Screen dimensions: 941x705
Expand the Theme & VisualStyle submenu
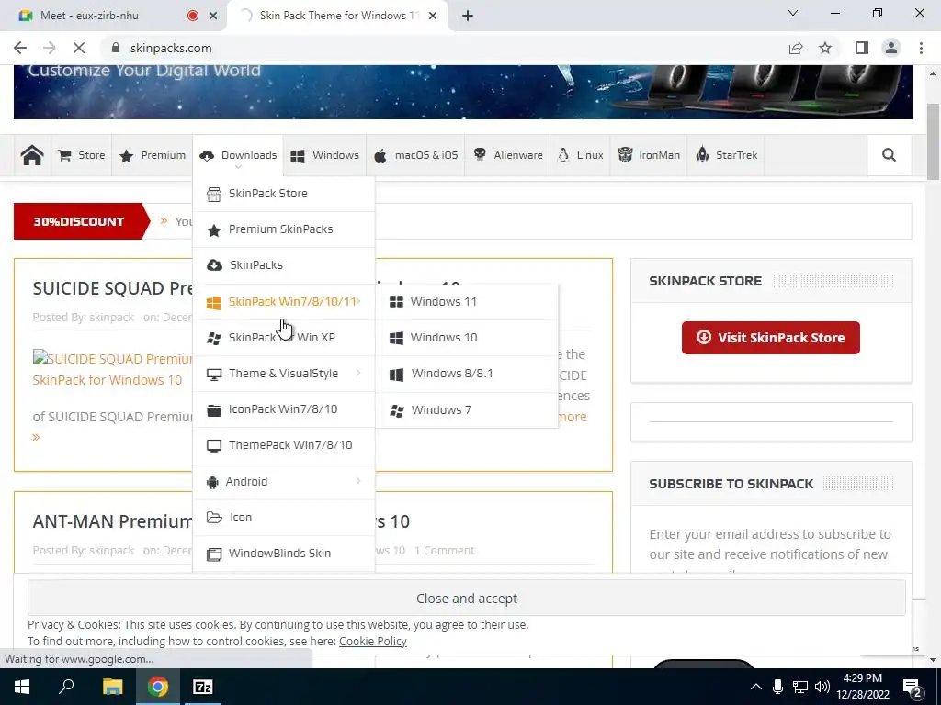click(284, 374)
